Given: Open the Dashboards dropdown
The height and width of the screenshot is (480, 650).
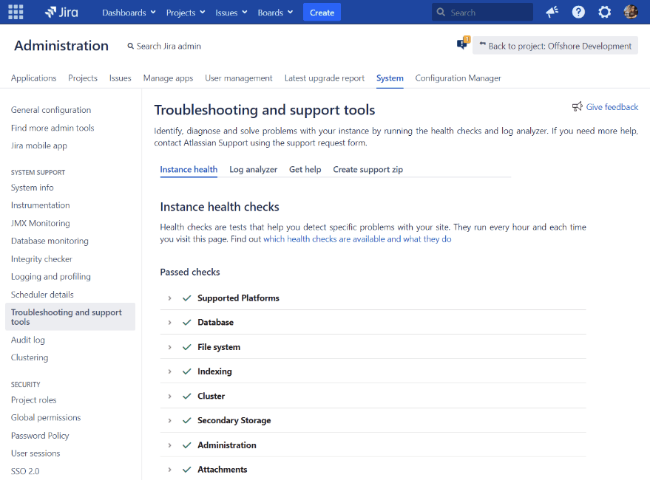Looking at the screenshot, I should [127, 12].
